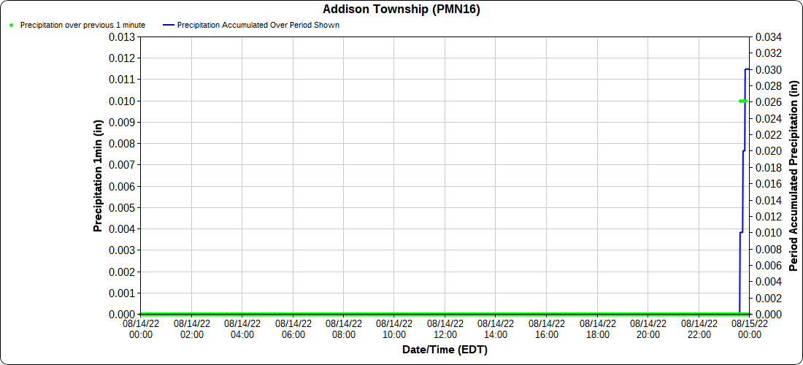This screenshot has width=803, height=365.
Task: Click the 0.034 right axis tick label
Action: pyautogui.click(x=769, y=36)
